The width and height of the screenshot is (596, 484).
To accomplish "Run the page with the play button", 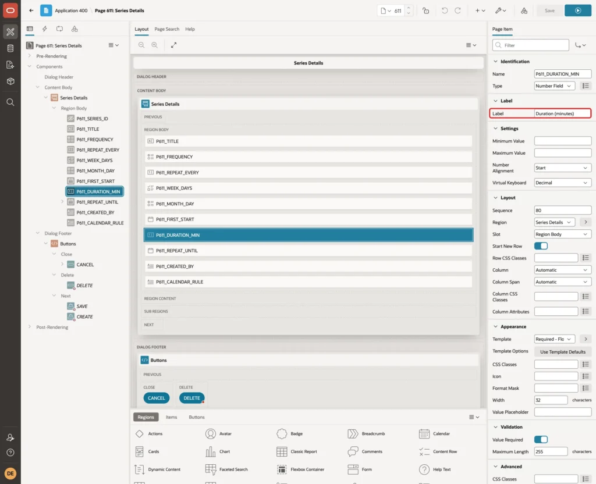I will tap(578, 10).
